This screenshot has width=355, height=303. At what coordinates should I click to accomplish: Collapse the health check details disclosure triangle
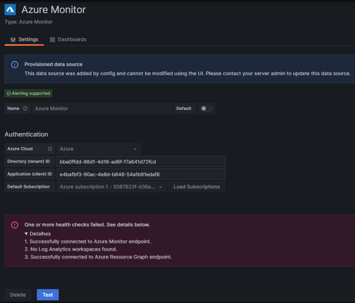26,234
